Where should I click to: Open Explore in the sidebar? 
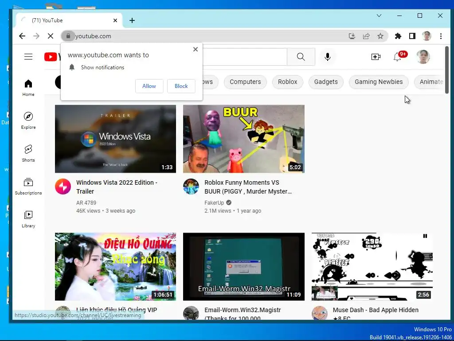[x=28, y=121]
